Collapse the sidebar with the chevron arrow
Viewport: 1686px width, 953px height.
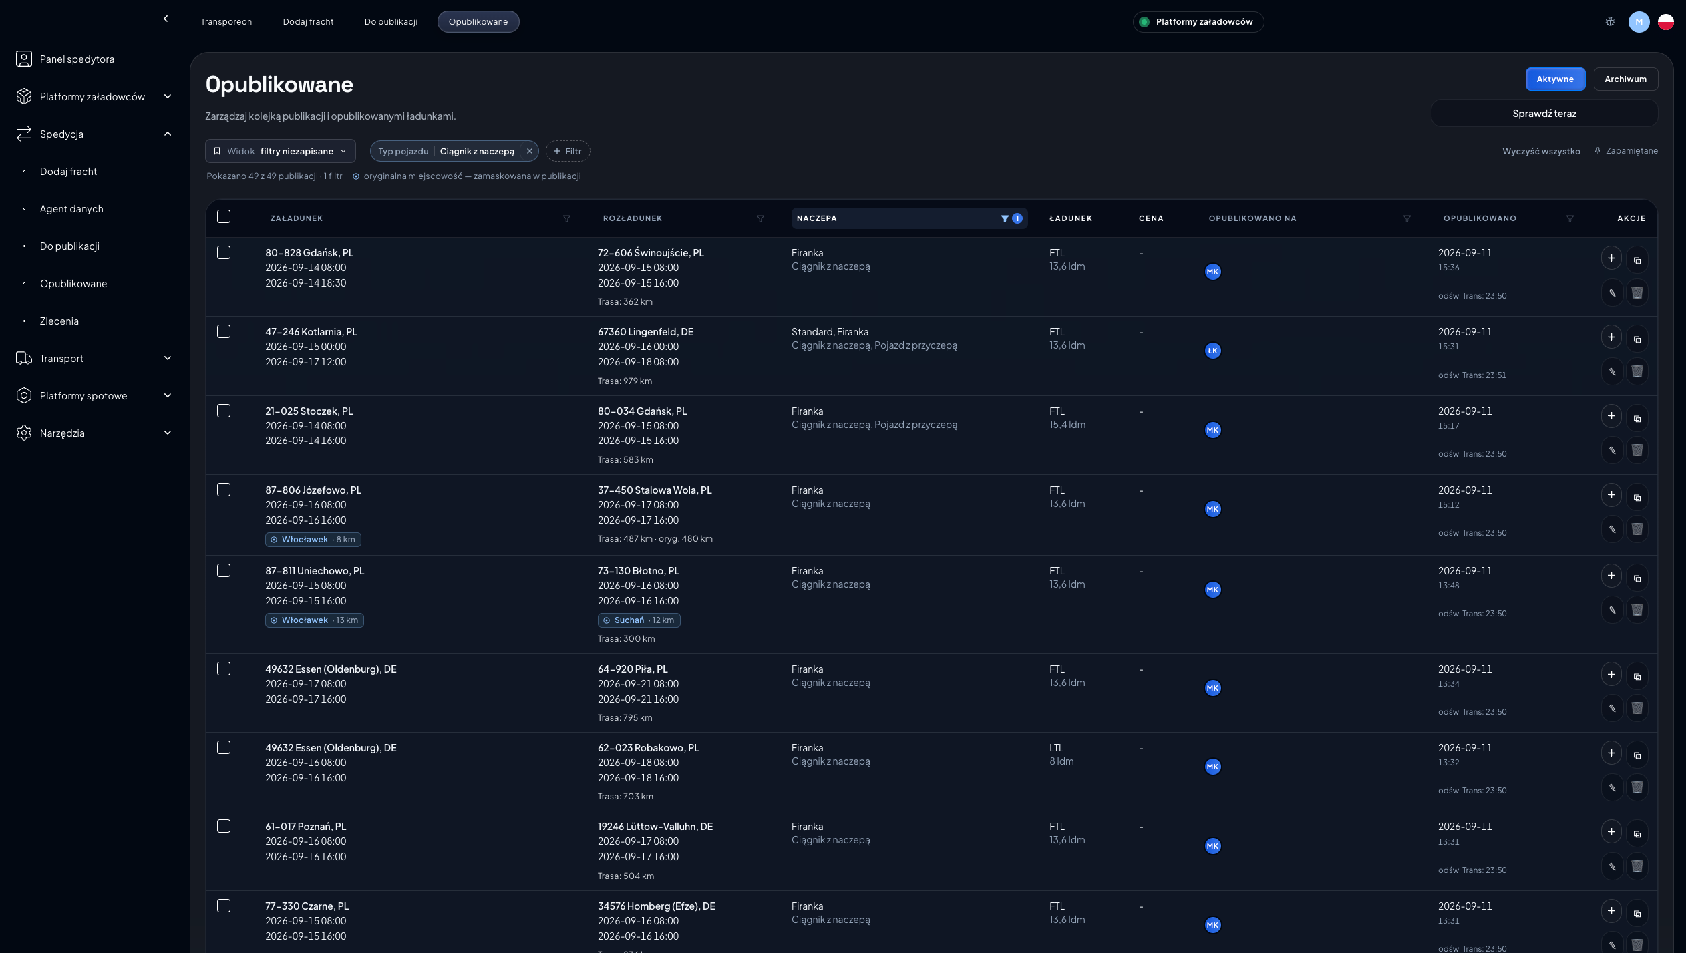[166, 19]
